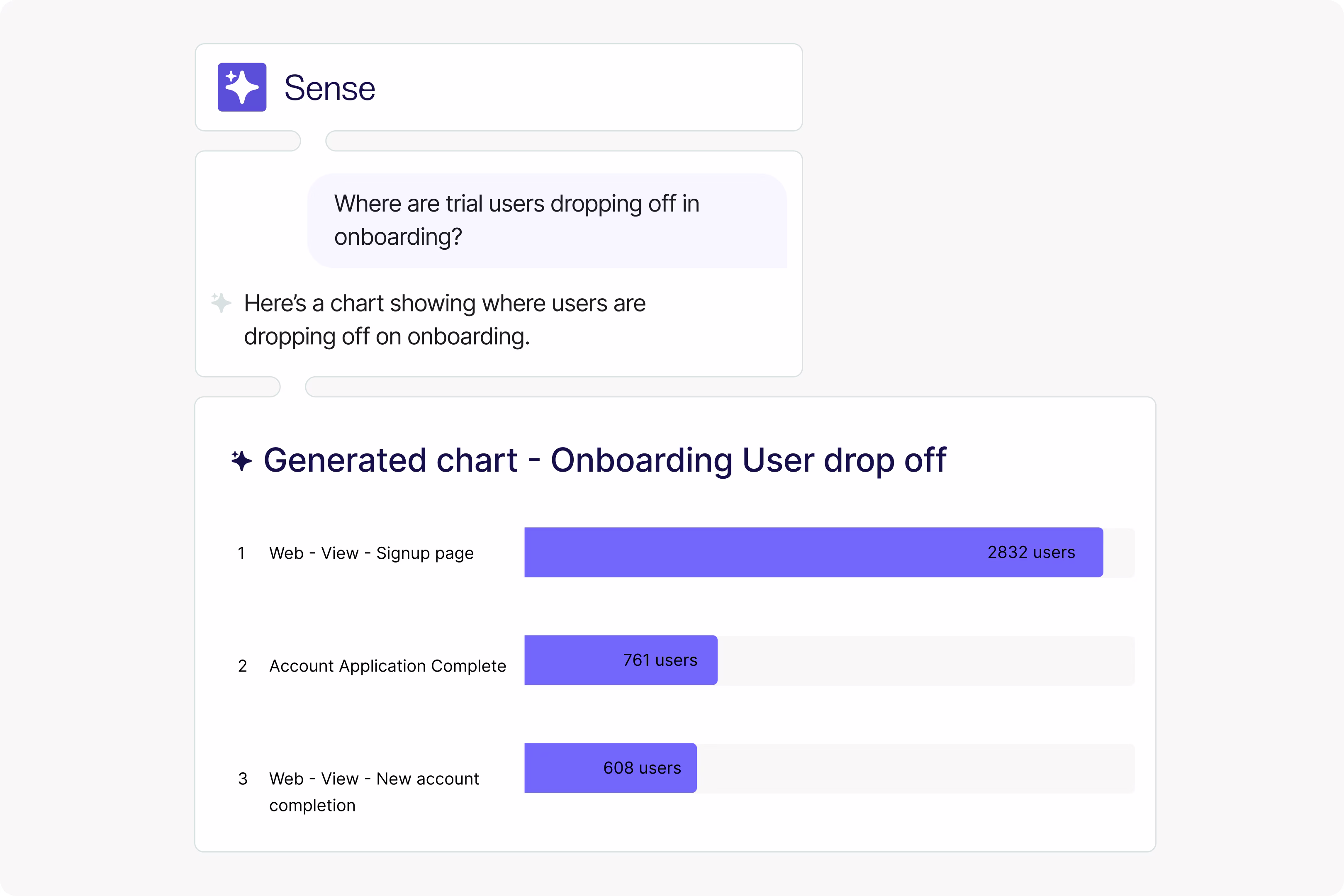Image resolution: width=1344 pixels, height=896 pixels.
Task: Select the 'Account Application Complete' label
Action: 387,666
